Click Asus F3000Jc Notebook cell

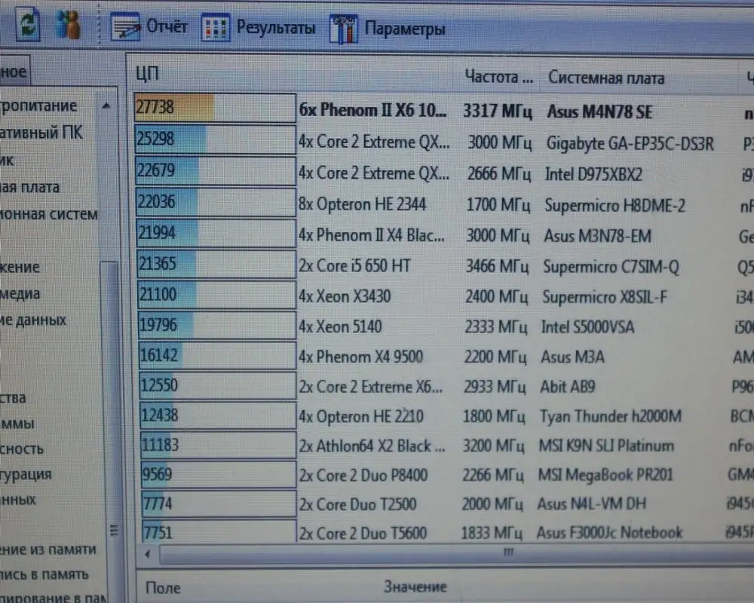[x=609, y=532]
